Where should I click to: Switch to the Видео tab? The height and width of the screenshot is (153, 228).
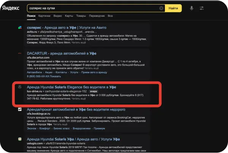pyautogui.click(x=58, y=16)
